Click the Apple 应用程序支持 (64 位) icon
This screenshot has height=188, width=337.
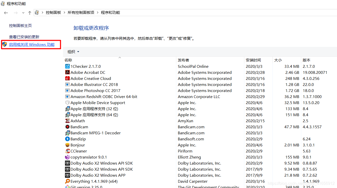pos(67,115)
